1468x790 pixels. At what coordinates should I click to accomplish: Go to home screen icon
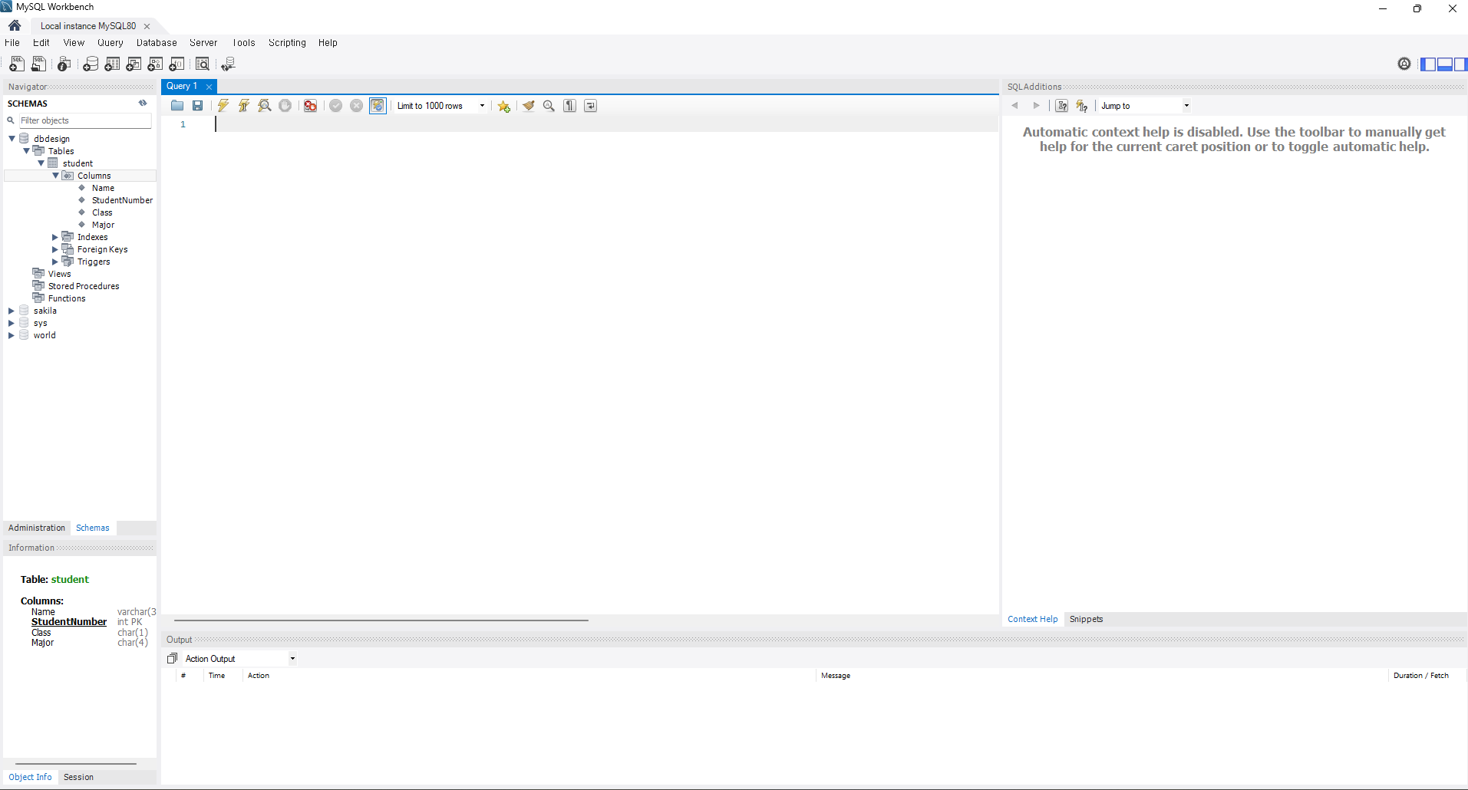[x=15, y=25]
